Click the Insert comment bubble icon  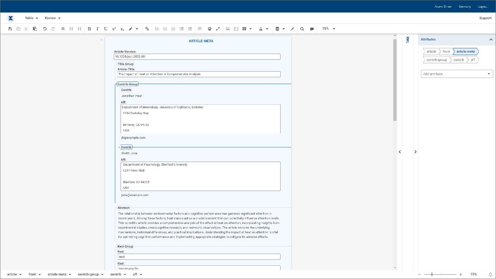pos(312,29)
